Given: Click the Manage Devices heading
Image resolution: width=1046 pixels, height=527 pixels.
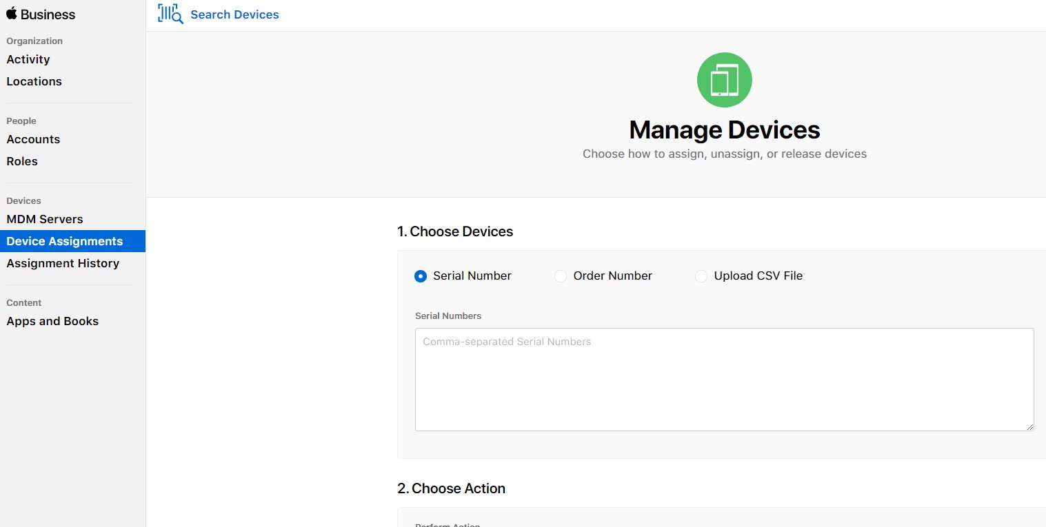Looking at the screenshot, I should click(x=724, y=130).
